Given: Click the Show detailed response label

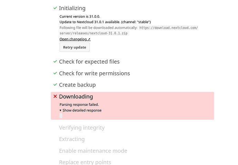Looking at the screenshot, I should tap(82, 110).
